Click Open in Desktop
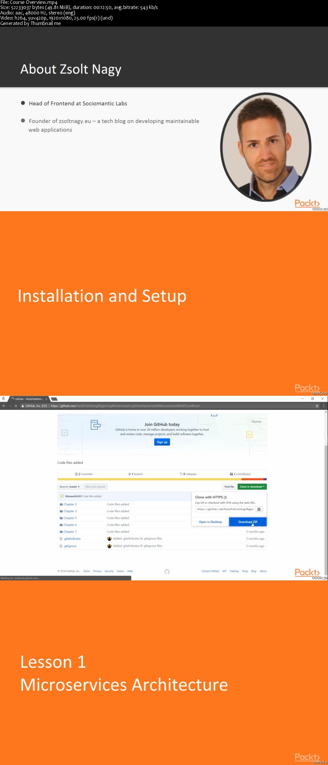Screen dimensions: 328x765 click(x=210, y=522)
